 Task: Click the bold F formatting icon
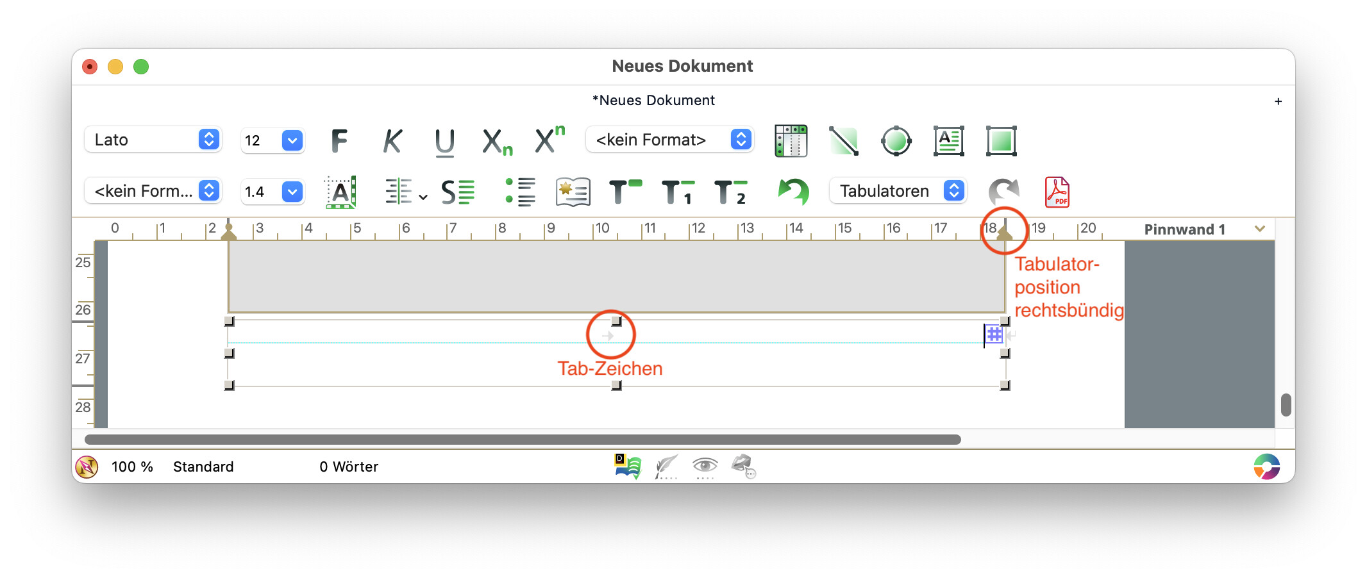[339, 140]
